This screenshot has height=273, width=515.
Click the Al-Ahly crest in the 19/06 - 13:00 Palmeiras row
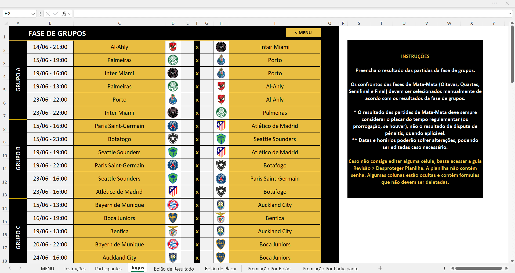(221, 86)
